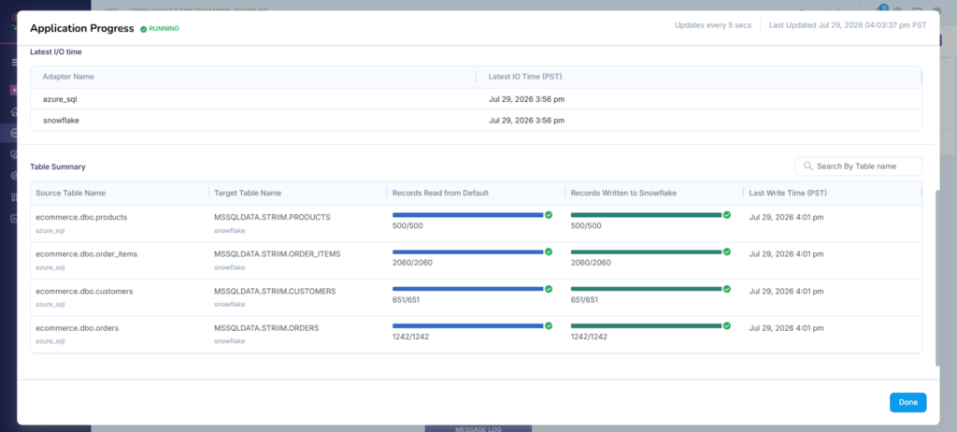The image size is (957, 432).
Task: Click the magnifier icon in the table search box
Action: click(x=808, y=166)
